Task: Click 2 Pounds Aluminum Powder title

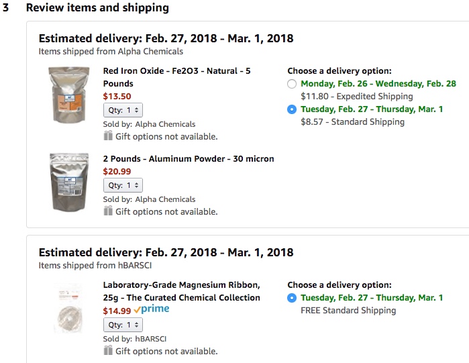Action: [x=189, y=159]
